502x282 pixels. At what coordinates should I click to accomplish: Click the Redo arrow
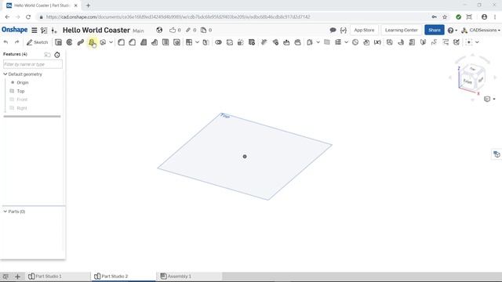pos(17,42)
